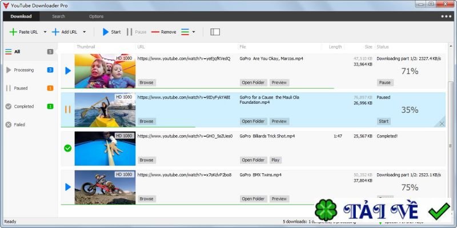The image size is (457, 228).
Task: Click the Thumbnail column header
Action: pyautogui.click(x=86, y=47)
